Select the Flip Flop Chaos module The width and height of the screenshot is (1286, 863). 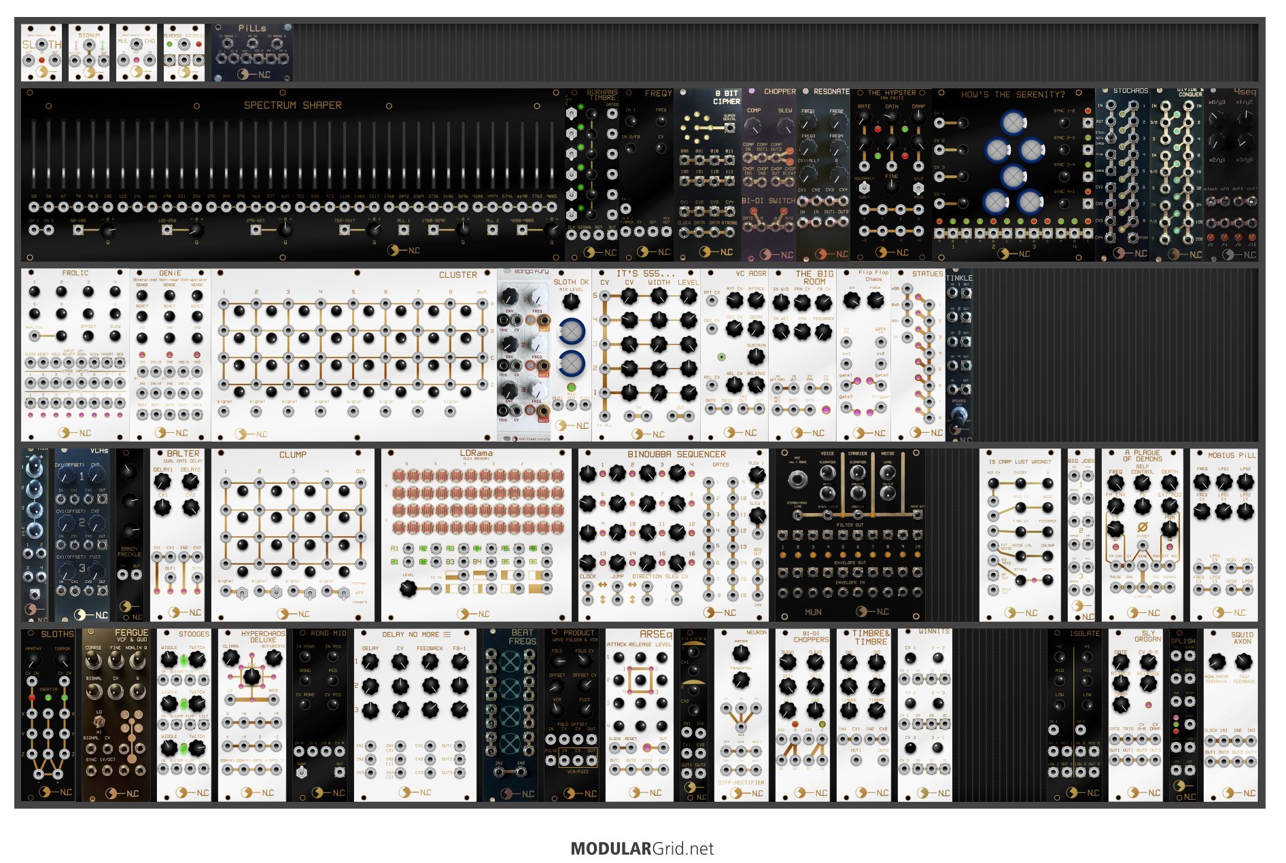click(x=864, y=355)
